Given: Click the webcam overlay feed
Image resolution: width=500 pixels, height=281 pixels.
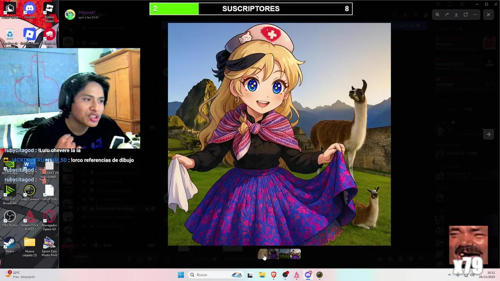Looking at the screenshot, I should (70, 98).
